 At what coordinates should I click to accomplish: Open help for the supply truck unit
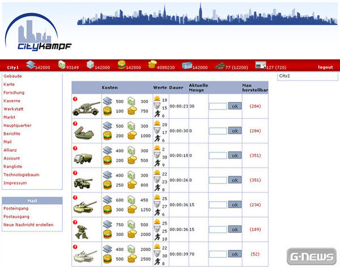pyautogui.click(x=75, y=148)
